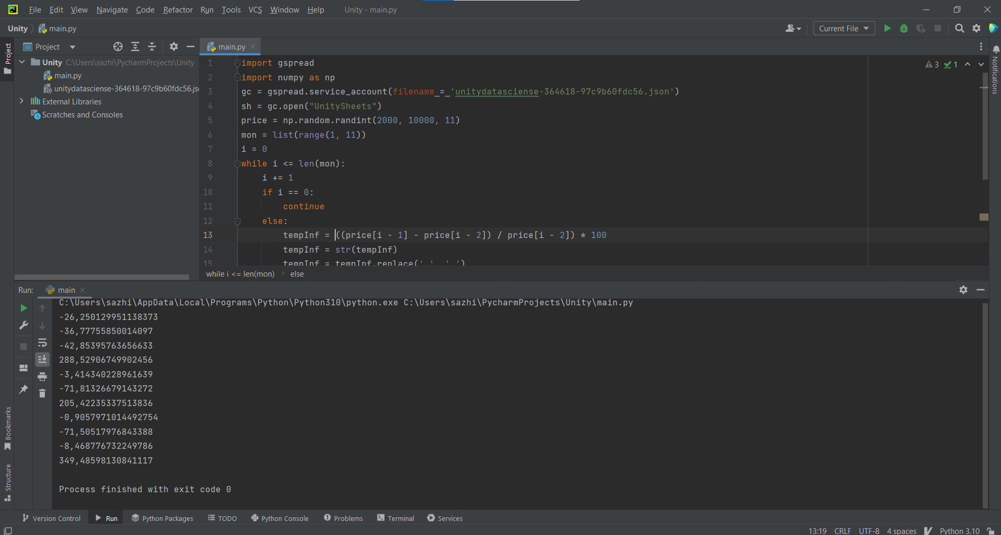Viewport: 1001px width, 535px height.
Task: Open editor tabs more options menu
Action: point(981,46)
